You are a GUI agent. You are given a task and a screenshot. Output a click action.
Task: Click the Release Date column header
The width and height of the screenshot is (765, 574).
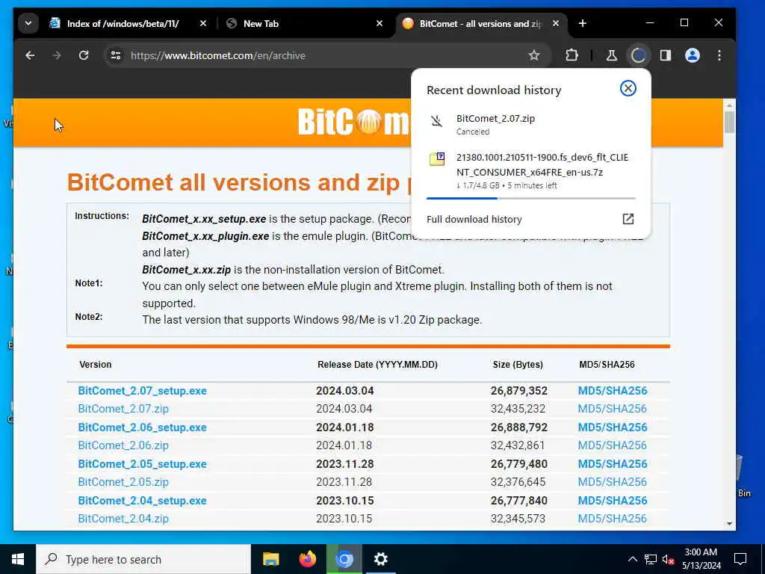pos(377,365)
